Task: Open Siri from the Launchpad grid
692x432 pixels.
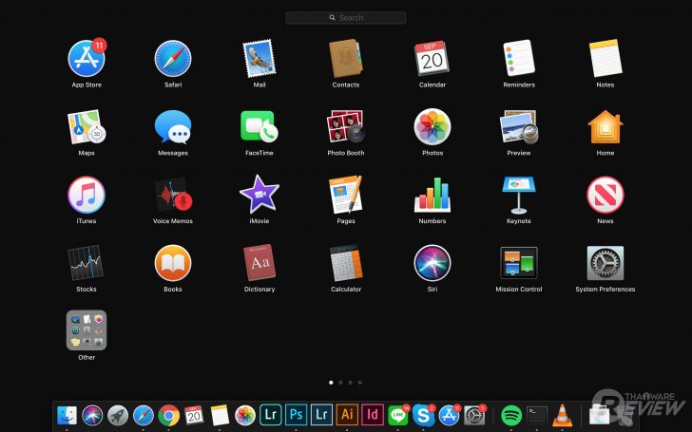Action: point(432,263)
